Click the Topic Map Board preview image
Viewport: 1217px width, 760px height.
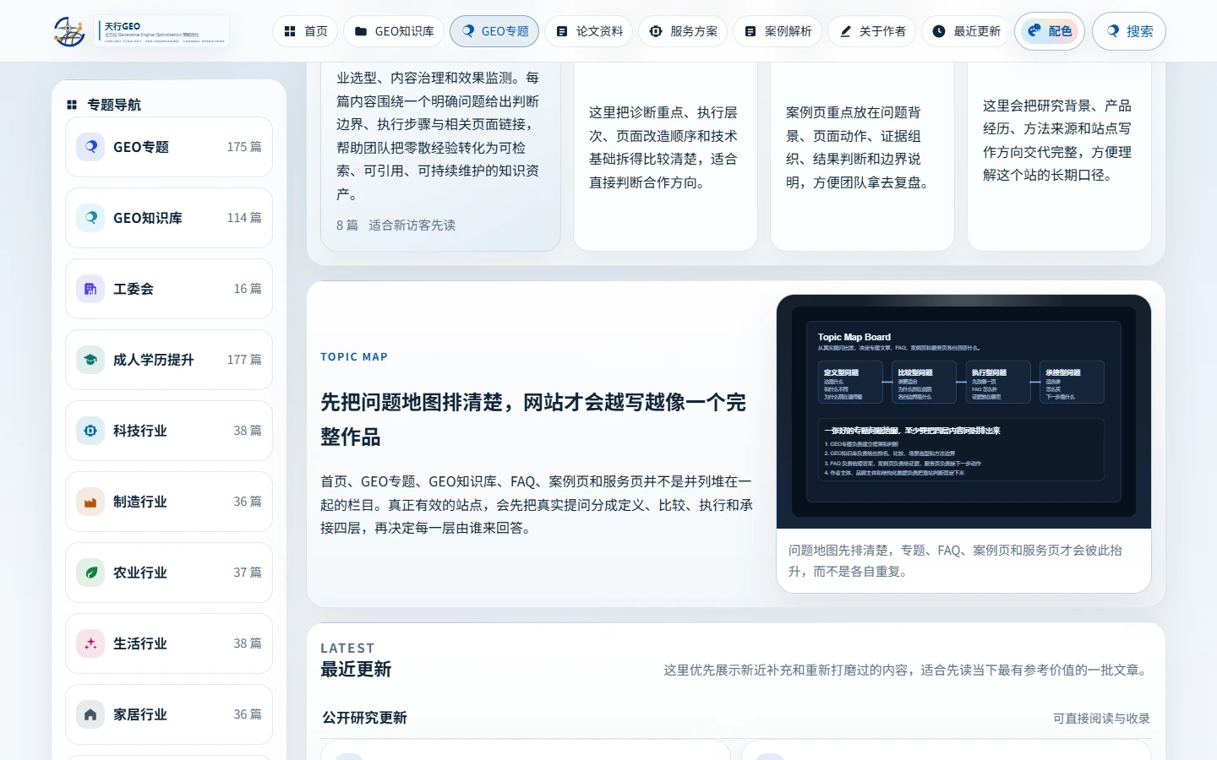pyautogui.click(x=963, y=411)
